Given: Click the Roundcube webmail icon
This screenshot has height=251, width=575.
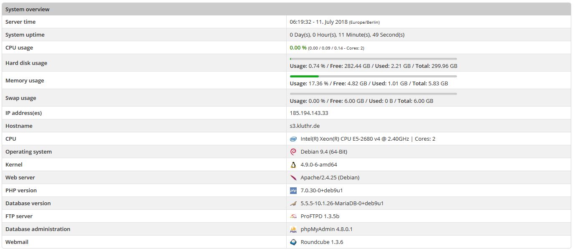Looking at the screenshot, I should 293,242.
